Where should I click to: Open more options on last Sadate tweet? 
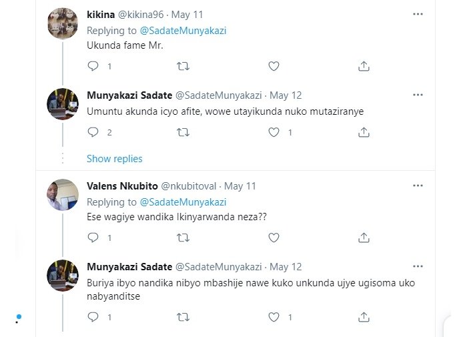pyautogui.click(x=418, y=266)
